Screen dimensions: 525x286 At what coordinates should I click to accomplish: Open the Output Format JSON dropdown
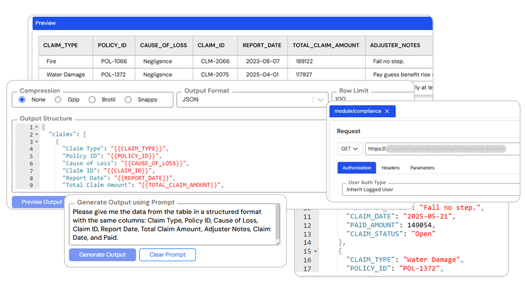320,100
